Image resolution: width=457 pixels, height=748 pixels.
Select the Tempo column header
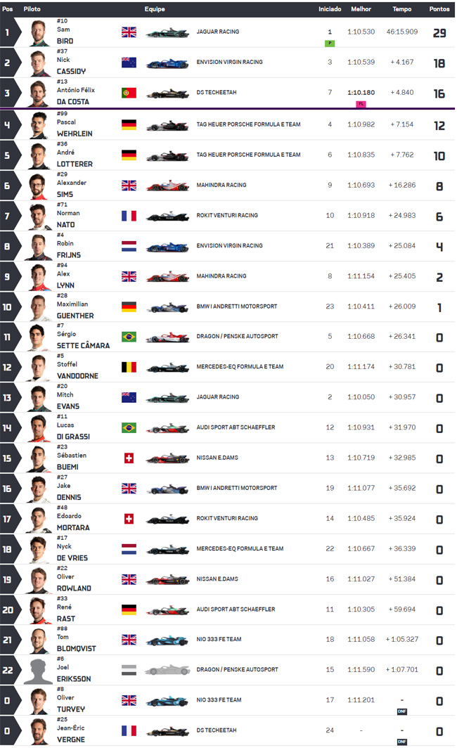tap(402, 9)
